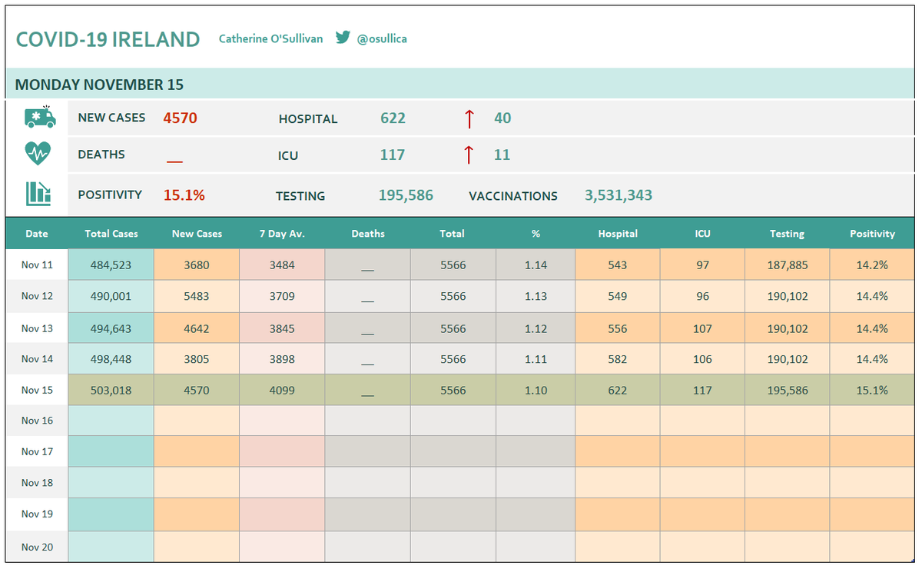The height and width of the screenshot is (569, 922).
Task: Select the 7 day average cell 3709
Action: tap(282, 296)
